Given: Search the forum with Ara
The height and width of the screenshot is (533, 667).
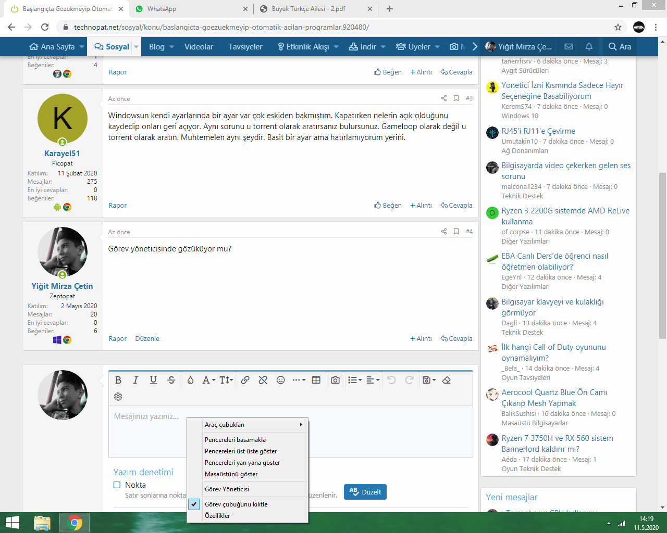Looking at the screenshot, I should (x=620, y=47).
